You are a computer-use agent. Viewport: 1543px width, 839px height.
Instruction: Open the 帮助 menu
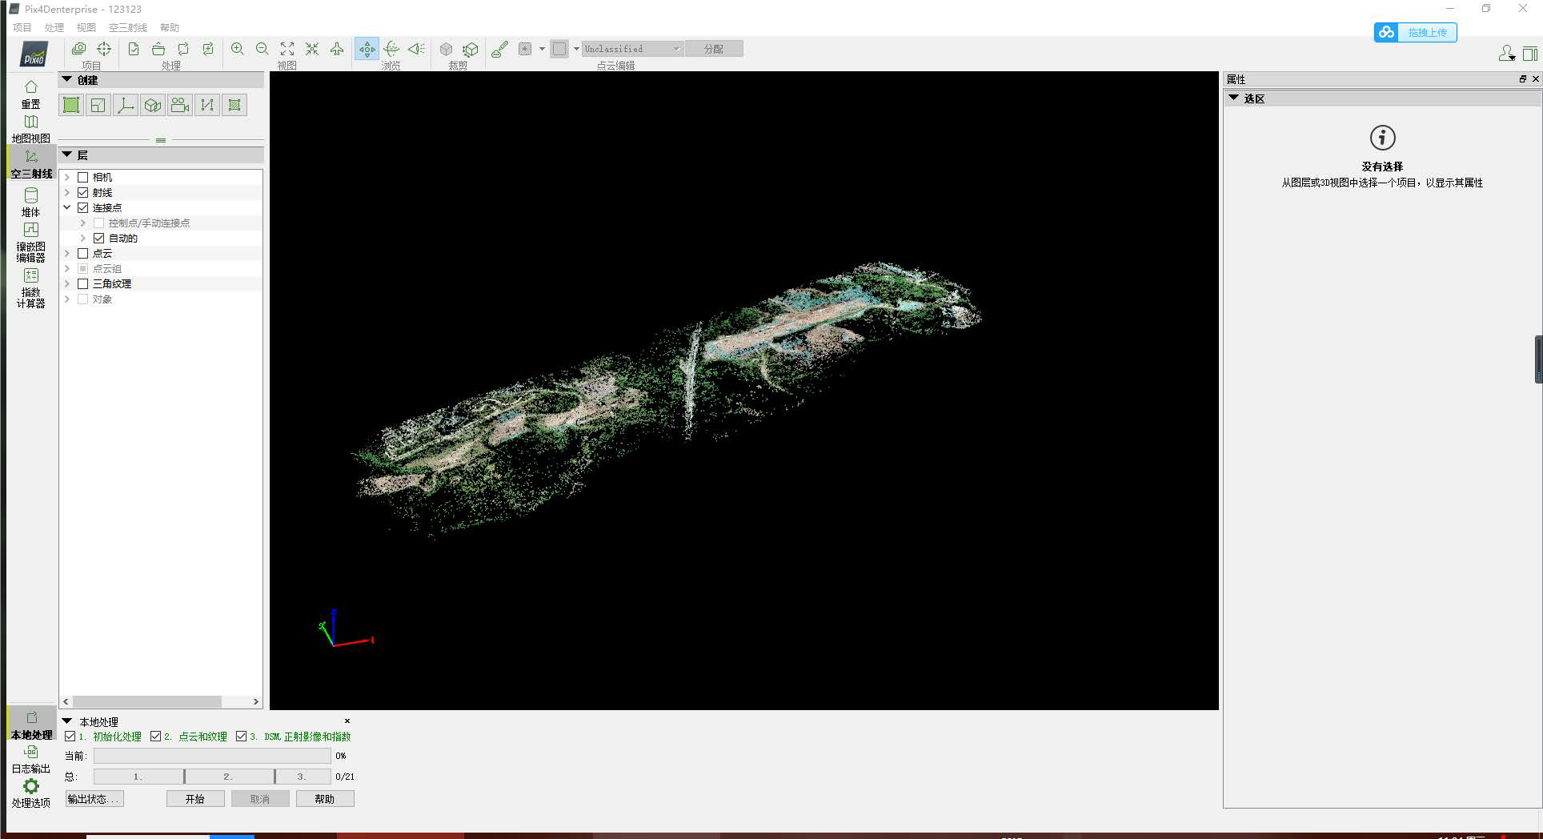[170, 27]
